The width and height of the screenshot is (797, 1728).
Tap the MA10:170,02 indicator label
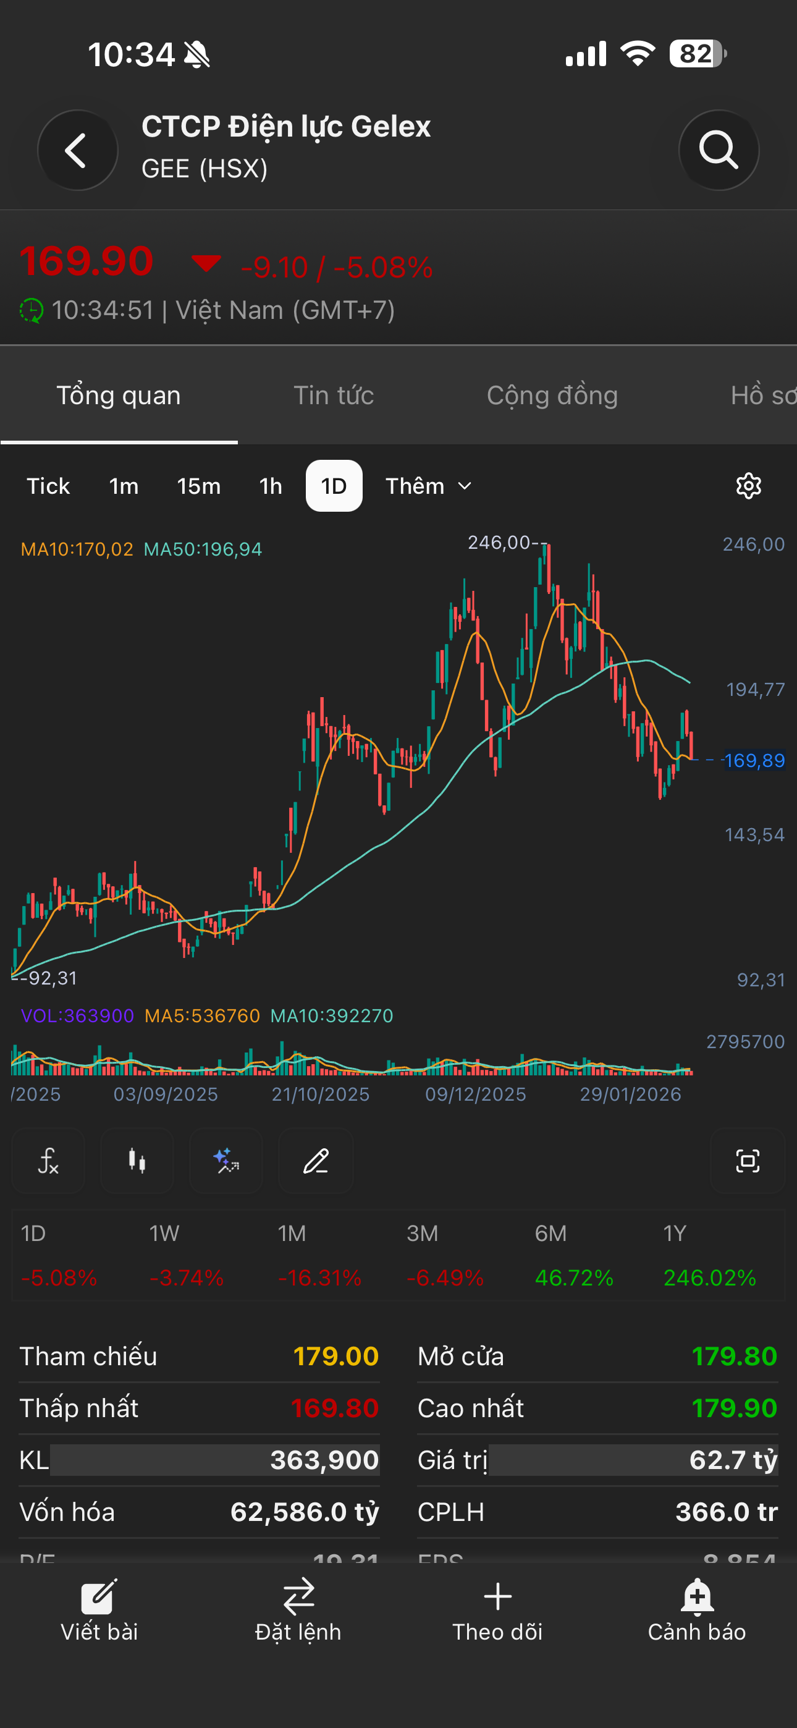pyautogui.click(x=77, y=549)
